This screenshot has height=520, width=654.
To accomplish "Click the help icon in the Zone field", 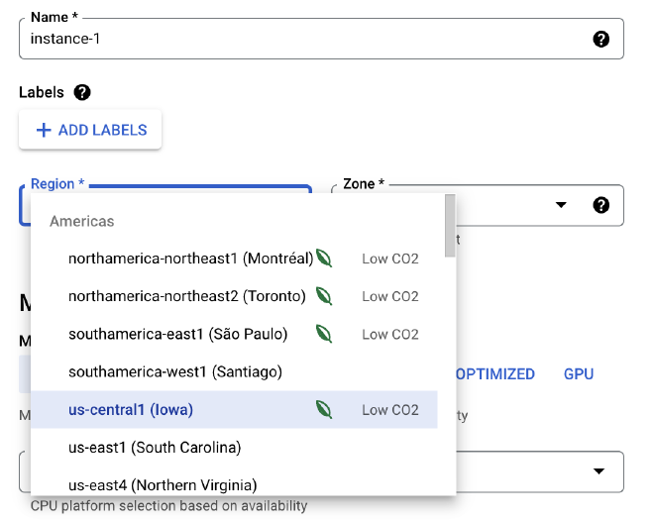I will pos(601,205).
